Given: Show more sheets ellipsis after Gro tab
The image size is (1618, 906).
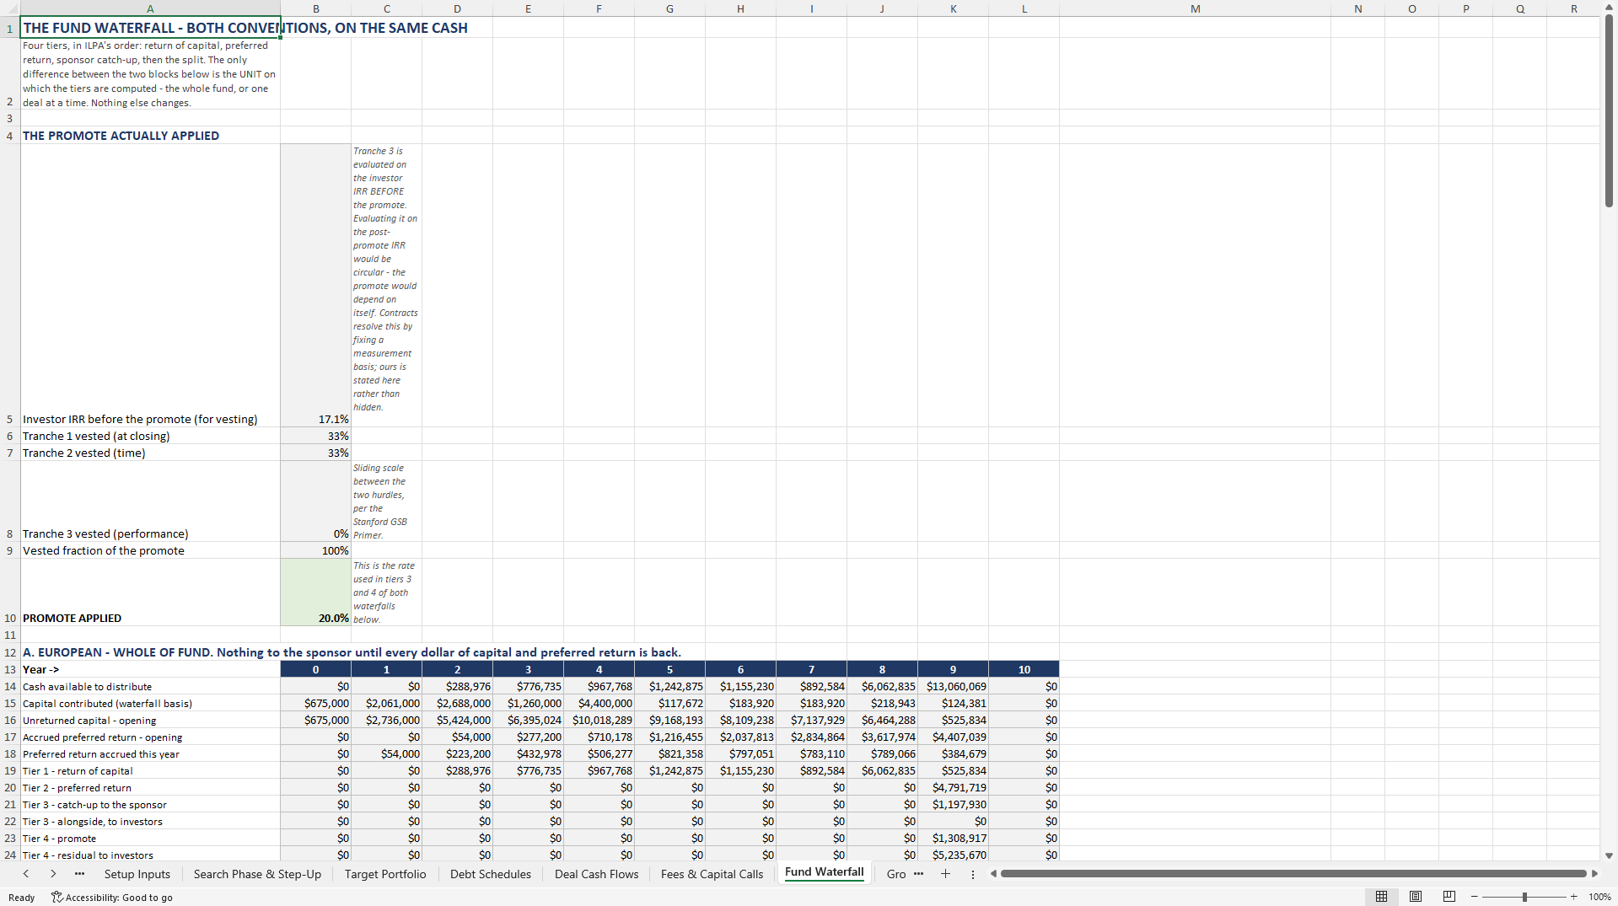Looking at the screenshot, I should pyautogui.click(x=918, y=874).
